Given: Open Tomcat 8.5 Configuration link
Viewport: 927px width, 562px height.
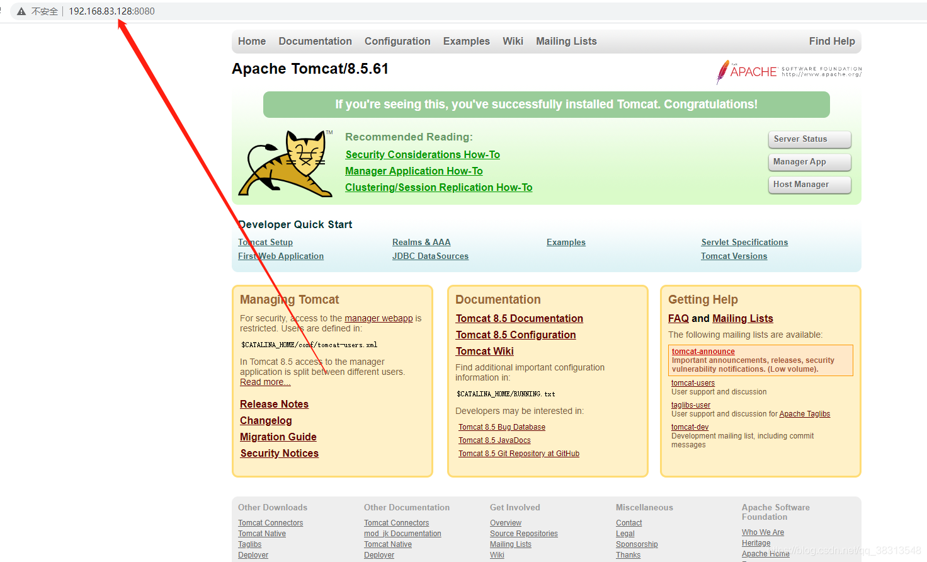Looking at the screenshot, I should coord(516,335).
